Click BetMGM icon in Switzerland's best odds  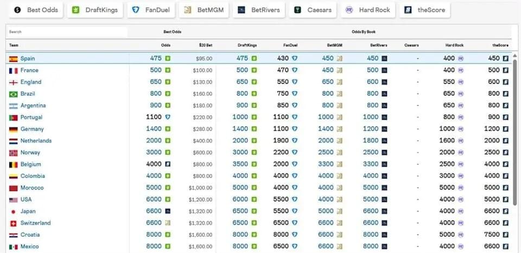[x=168, y=223]
